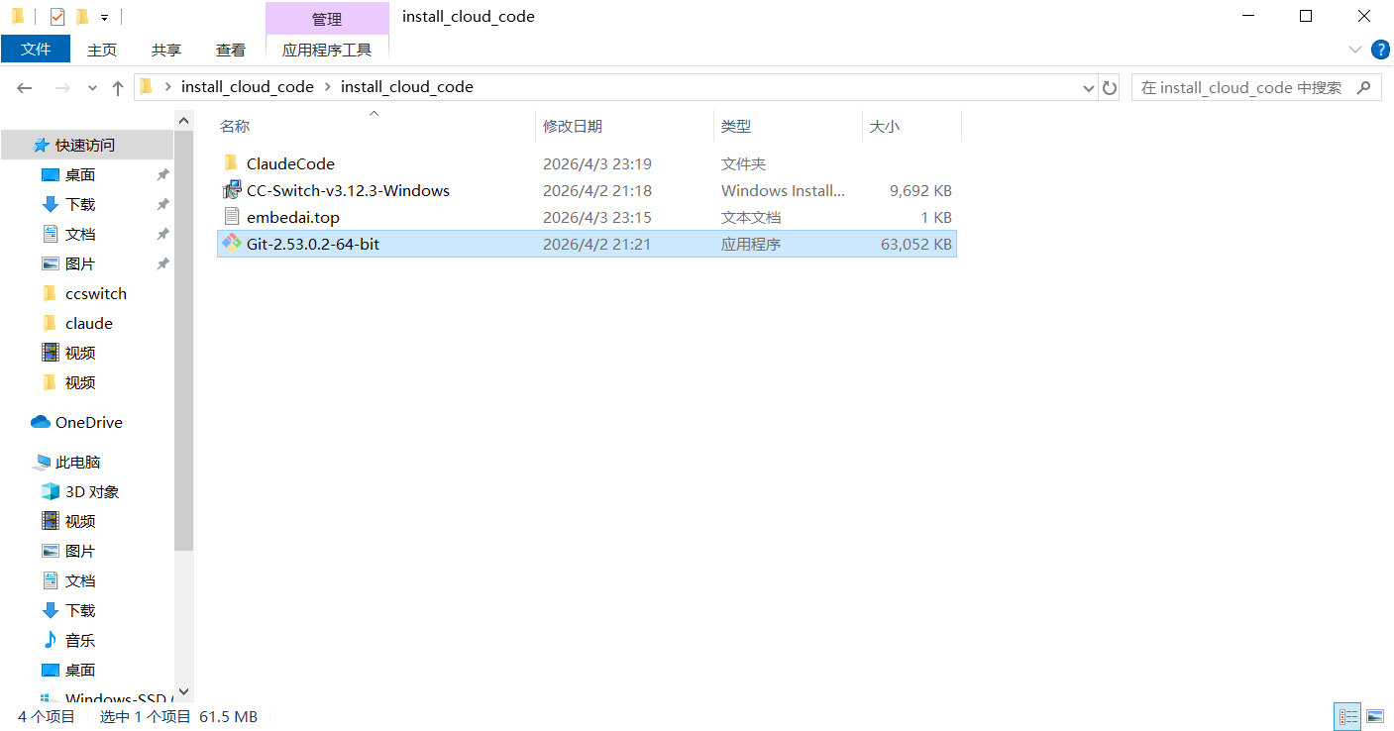The image size is (1394, 731).
Task: Switch to details view icon in status bar
Action: click(x=1347, y=716)
